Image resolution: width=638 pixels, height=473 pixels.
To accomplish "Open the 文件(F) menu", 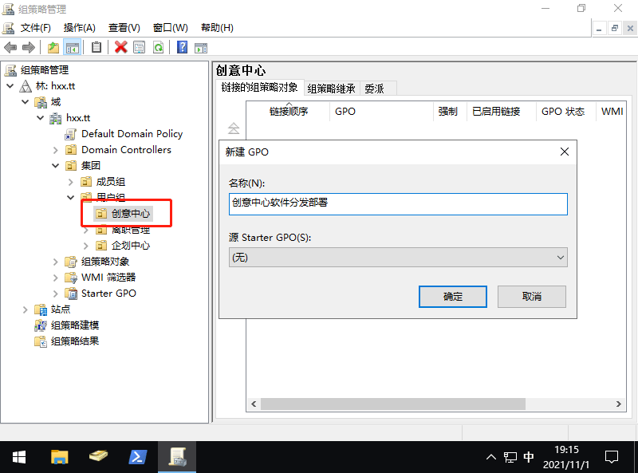I will [x=35, y=28].
